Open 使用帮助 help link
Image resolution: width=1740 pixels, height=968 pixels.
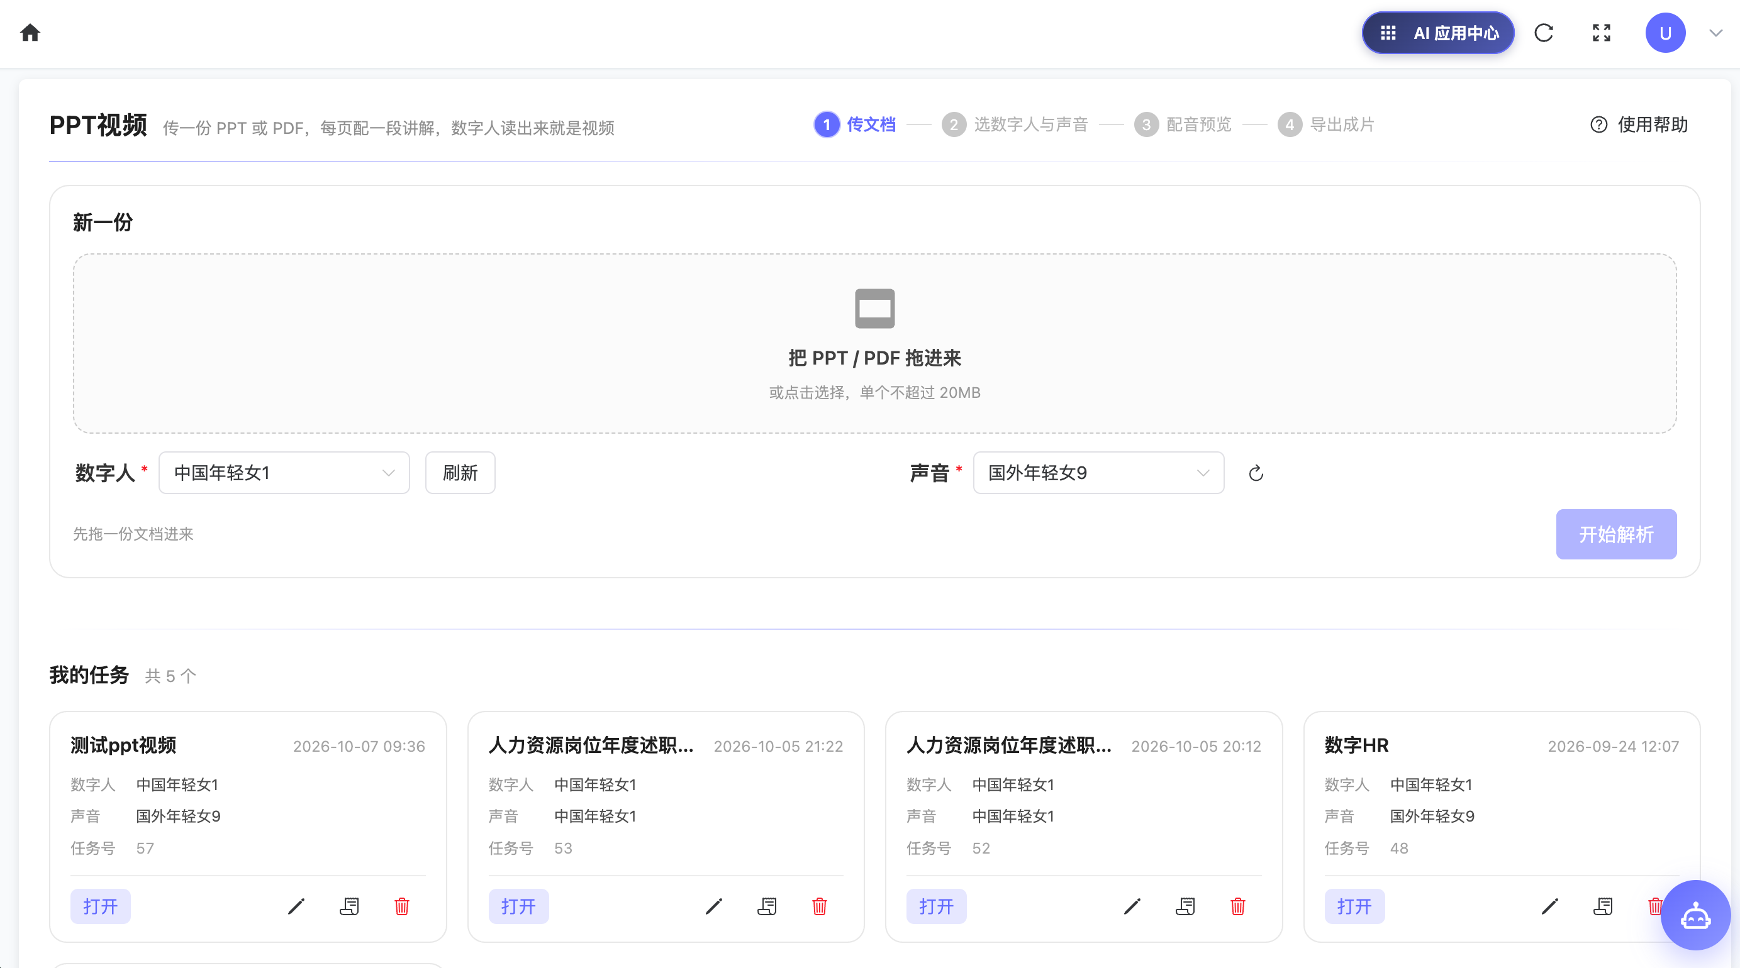point(1639,124)
